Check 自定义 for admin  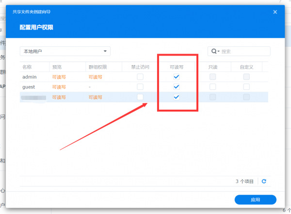click(246, 77)
